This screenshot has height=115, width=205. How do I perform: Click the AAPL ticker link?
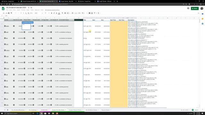coord(8,26)
